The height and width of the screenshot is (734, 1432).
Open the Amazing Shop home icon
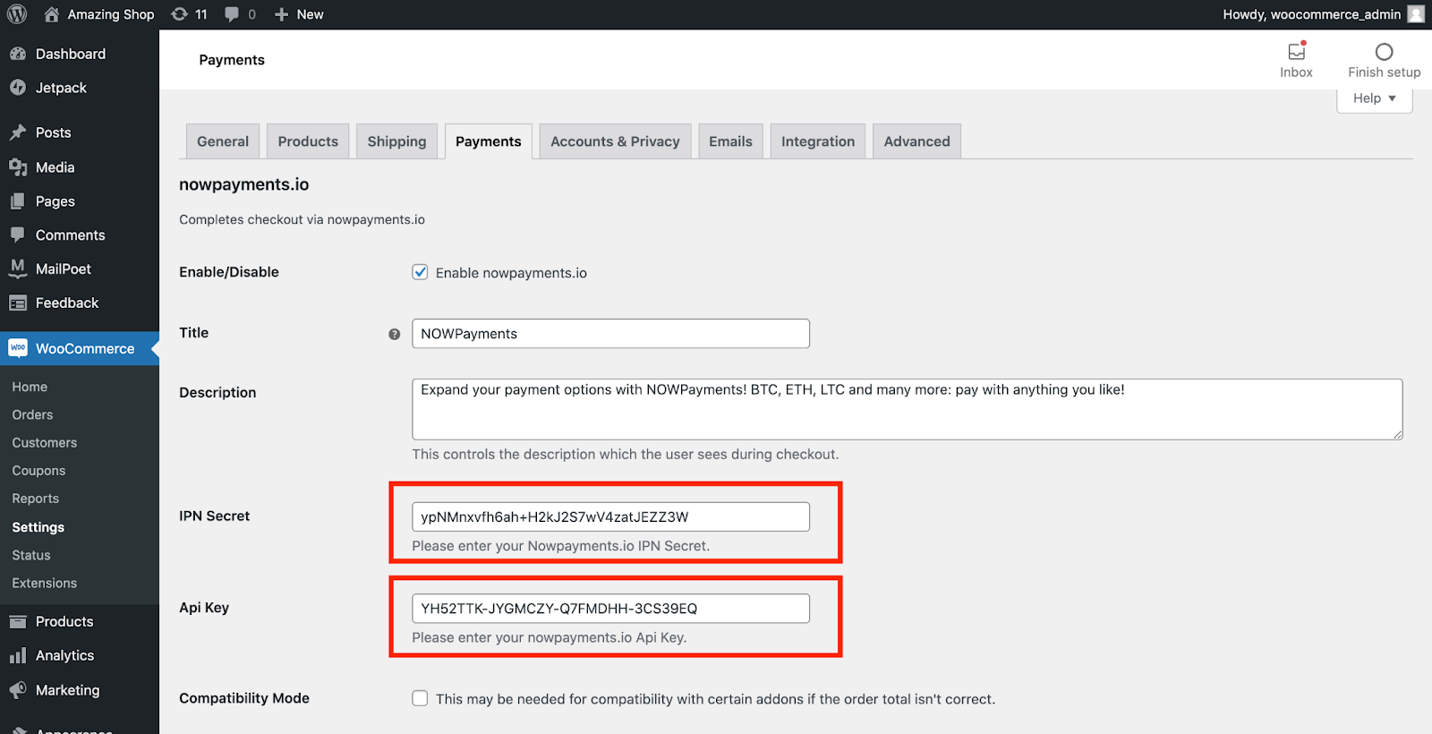tap(52, 14)
